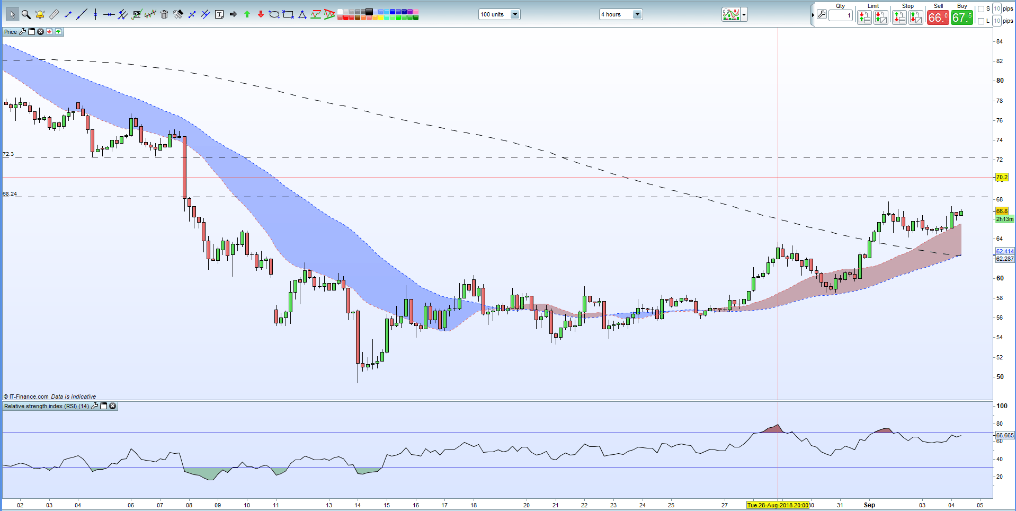
Task: Click the Tue 28-Aug-2018 date label
Action: click(778, 505)
